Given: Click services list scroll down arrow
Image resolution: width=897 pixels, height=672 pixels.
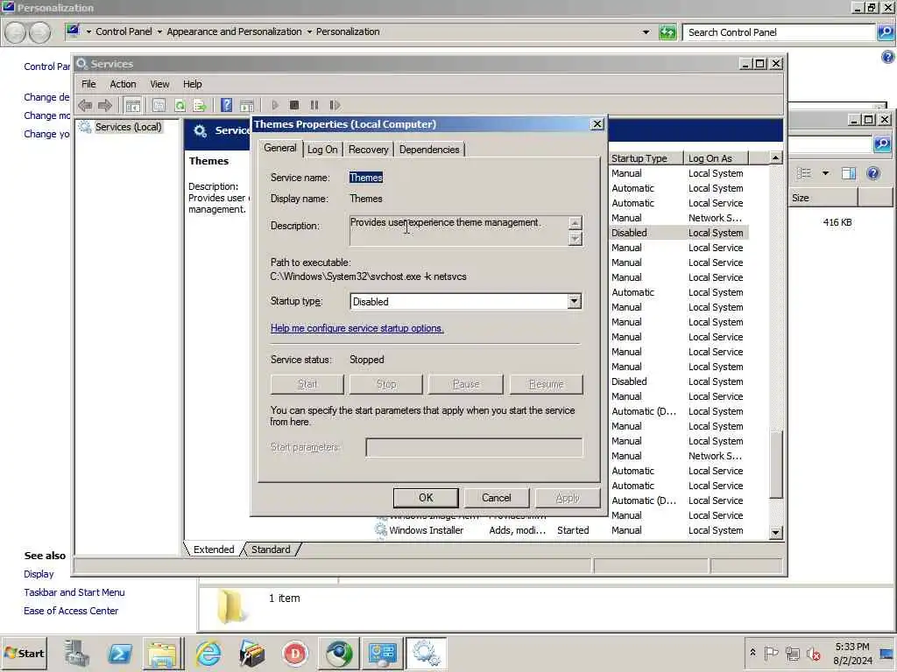Looking at the screenshot, I should [775, 532].
